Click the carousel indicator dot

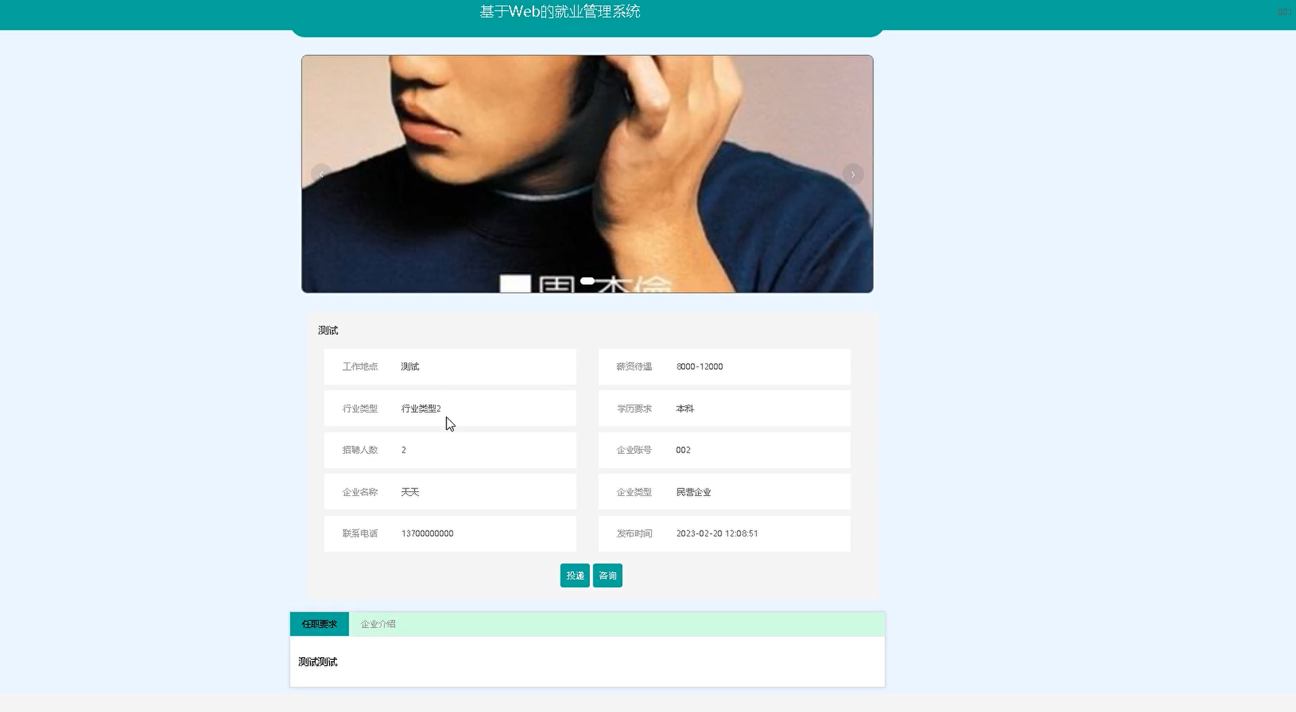coord(587,280)
